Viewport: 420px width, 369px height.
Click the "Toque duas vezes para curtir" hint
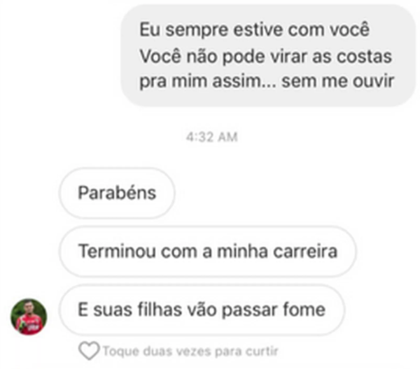point(191,351)
